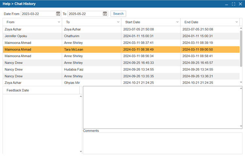Sort by the Feedback Date column header

[41, 90]
